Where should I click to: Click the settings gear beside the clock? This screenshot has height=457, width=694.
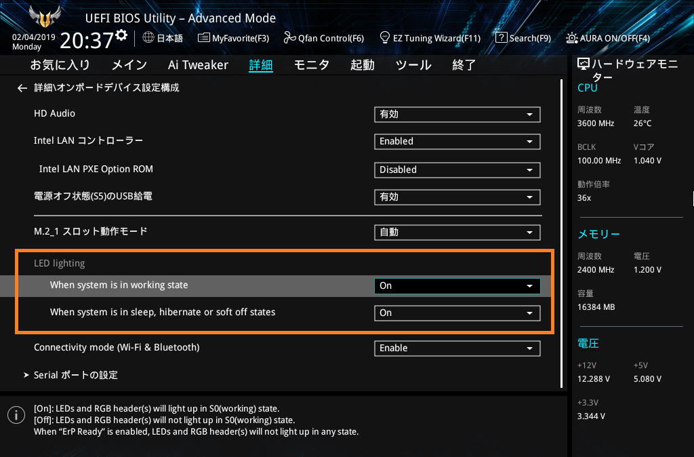[122, 35]
